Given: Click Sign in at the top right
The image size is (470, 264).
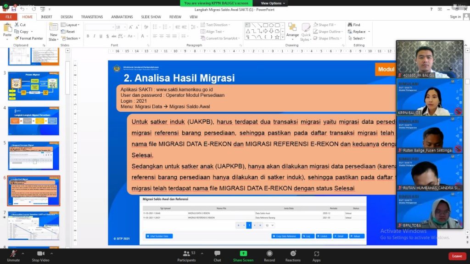Looking at the screenshot, I should pos(455,17).
